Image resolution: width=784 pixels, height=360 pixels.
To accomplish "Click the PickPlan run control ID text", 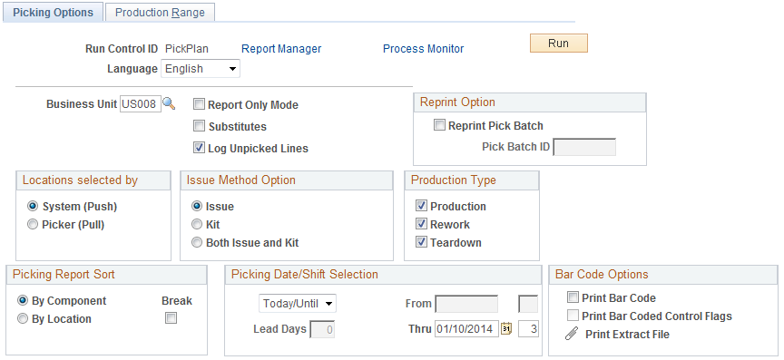I will coord(187,49).
